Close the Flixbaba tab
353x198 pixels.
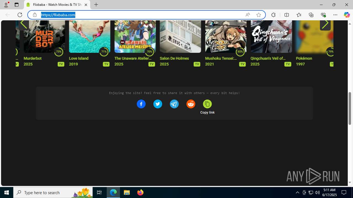[x=86, y=5]
